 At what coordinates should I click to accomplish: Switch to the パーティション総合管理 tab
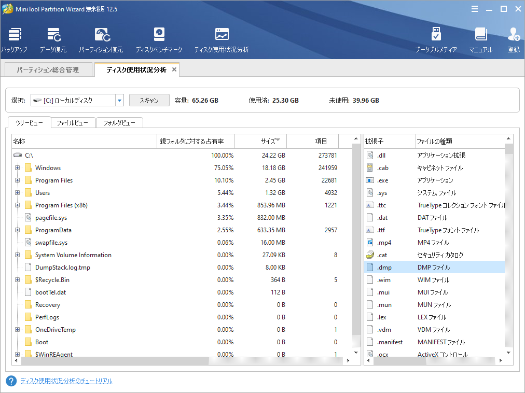click(48, 69)
